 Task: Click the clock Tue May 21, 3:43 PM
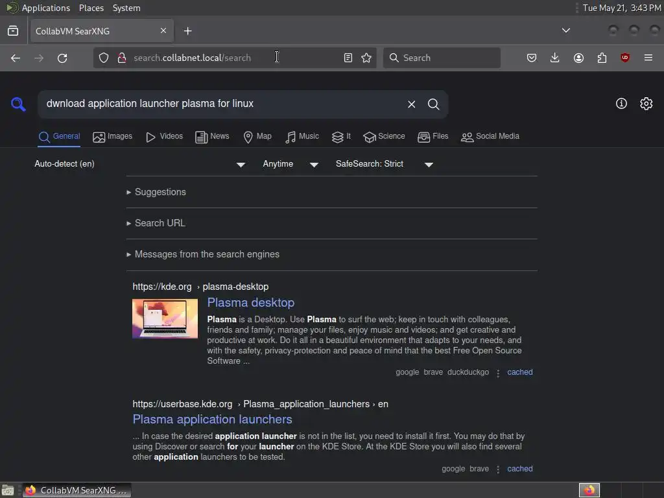[621, 8]
